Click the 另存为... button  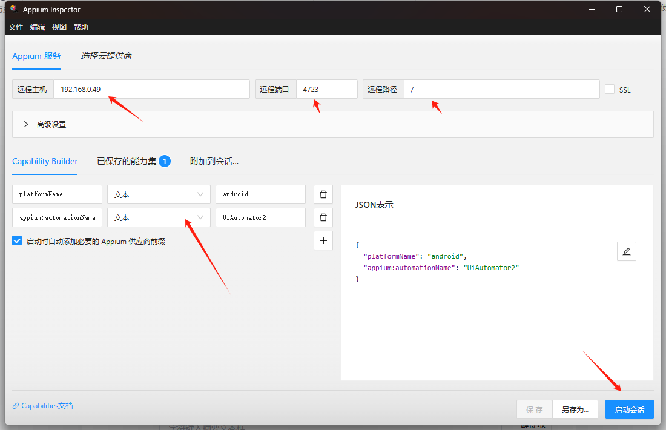coord(575,409)
